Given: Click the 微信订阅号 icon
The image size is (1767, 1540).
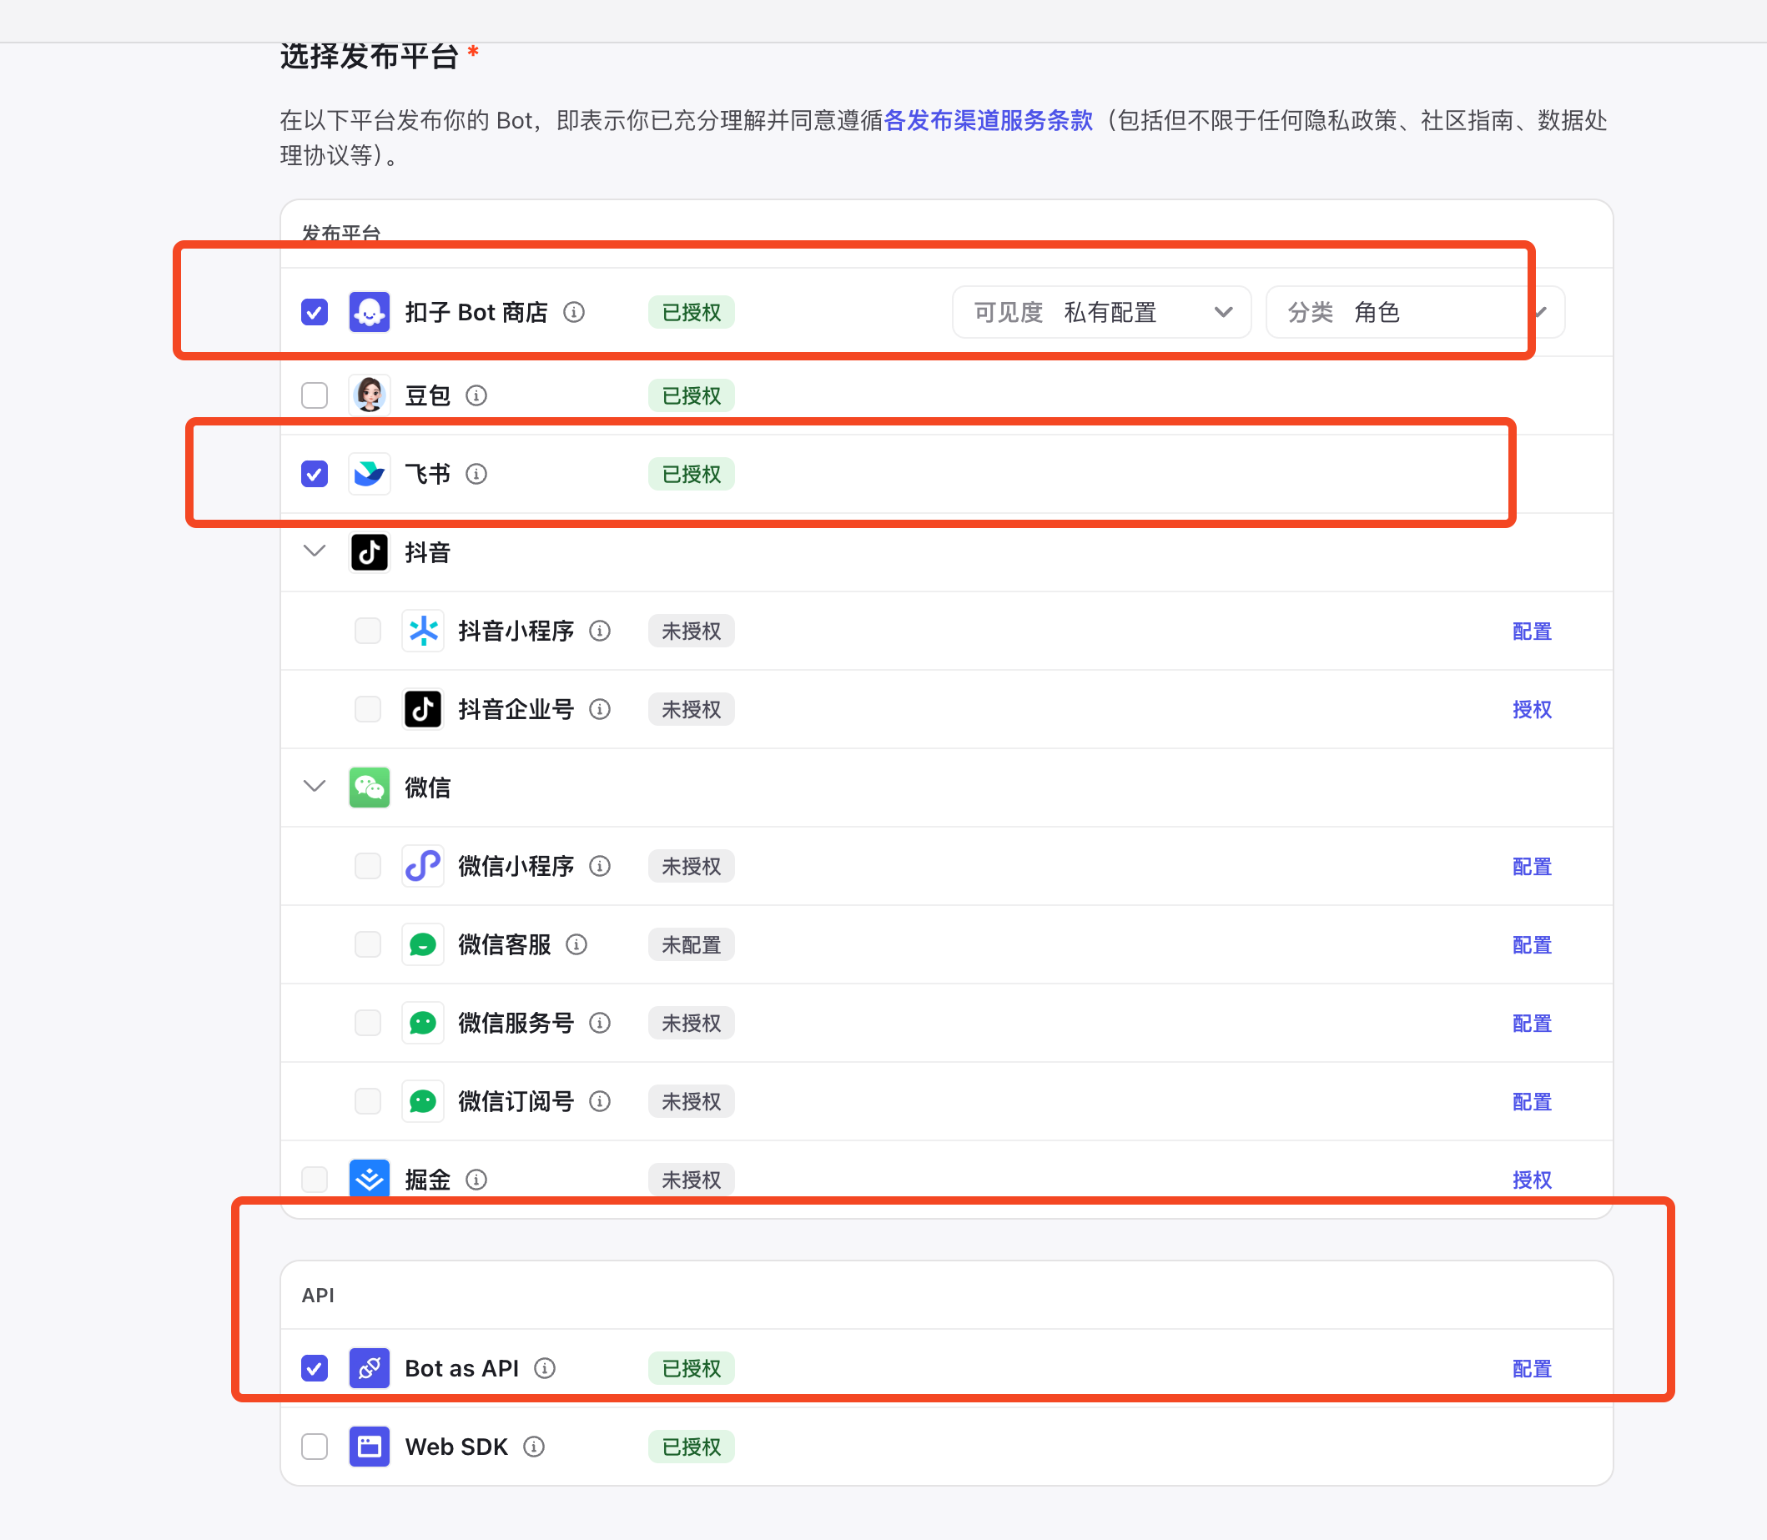Looking at the screenshot, I should coord(423,1101).
